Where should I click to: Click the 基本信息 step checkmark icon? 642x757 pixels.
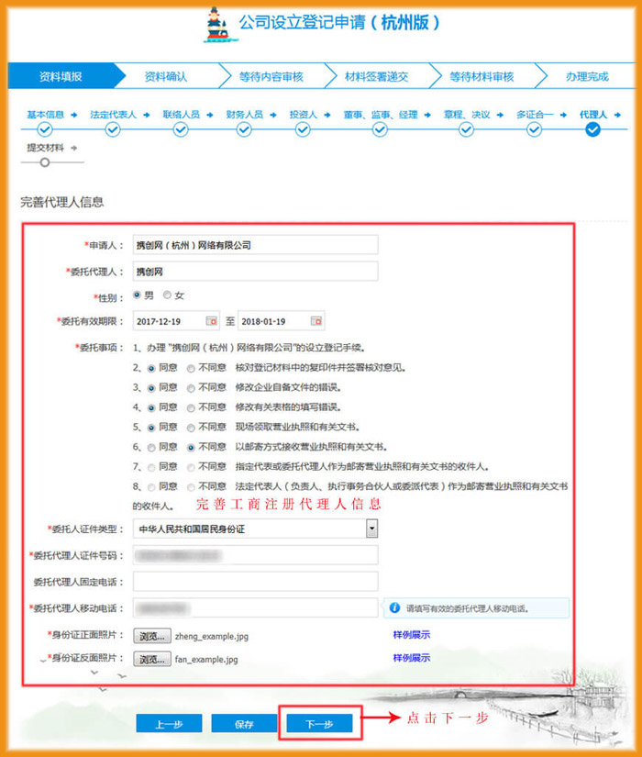point(45,129)
